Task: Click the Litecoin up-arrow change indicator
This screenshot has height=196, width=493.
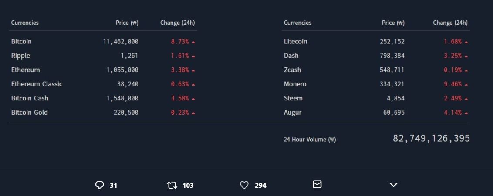Action: tap(466, 42)
